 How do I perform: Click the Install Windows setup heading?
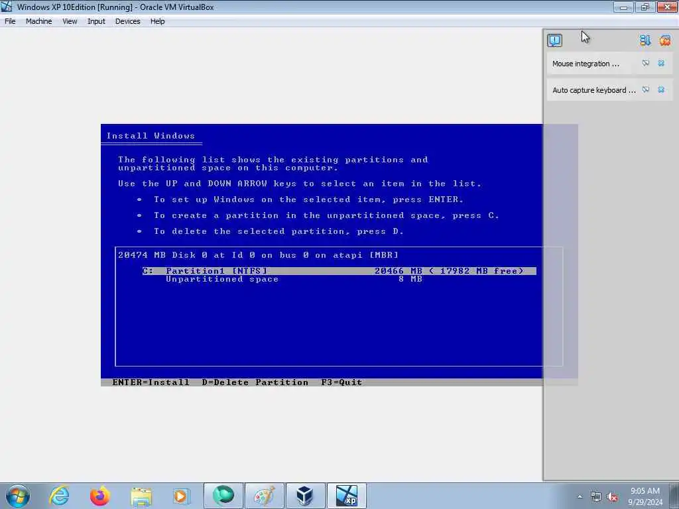[151, 136]
